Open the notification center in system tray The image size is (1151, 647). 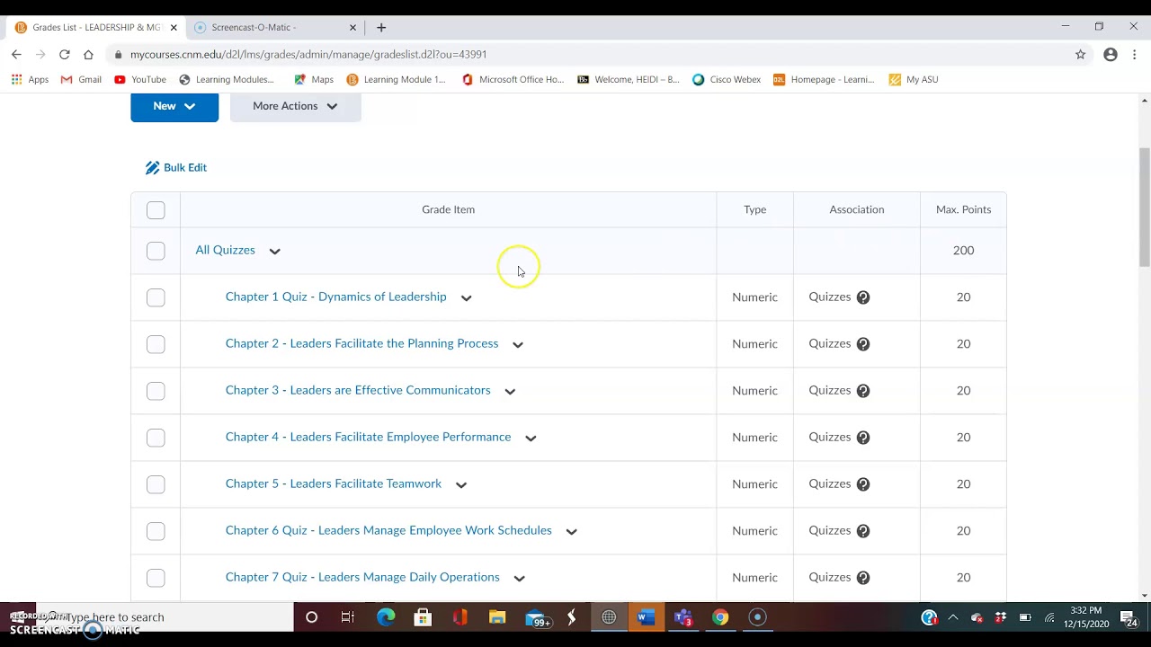(x=1129, y=617)
